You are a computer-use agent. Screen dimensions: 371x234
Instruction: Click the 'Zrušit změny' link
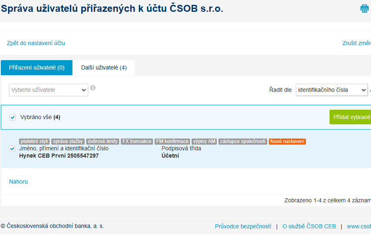pyautogui.click(x=357, y=43)
